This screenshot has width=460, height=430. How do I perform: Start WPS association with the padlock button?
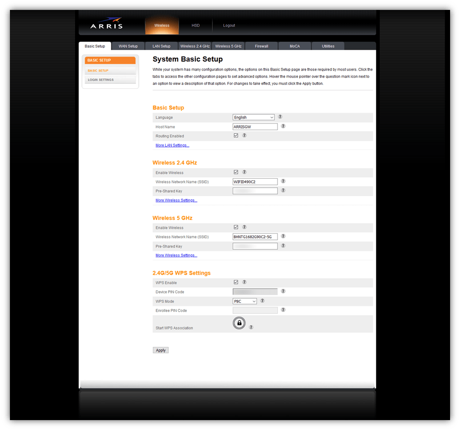[239, 323]
